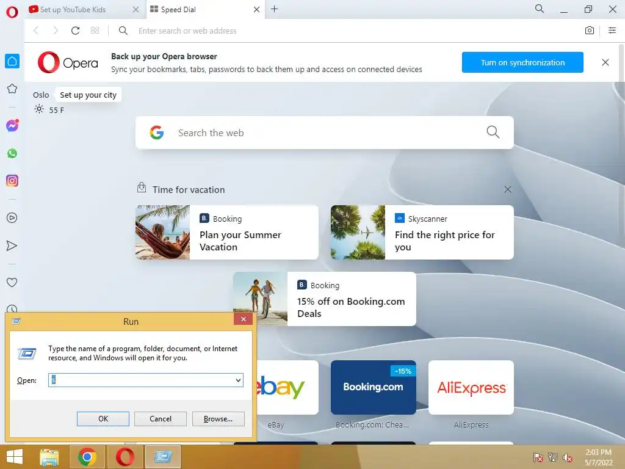
Task: Search tabs with magnifier in tab bar
Action: 540,9
